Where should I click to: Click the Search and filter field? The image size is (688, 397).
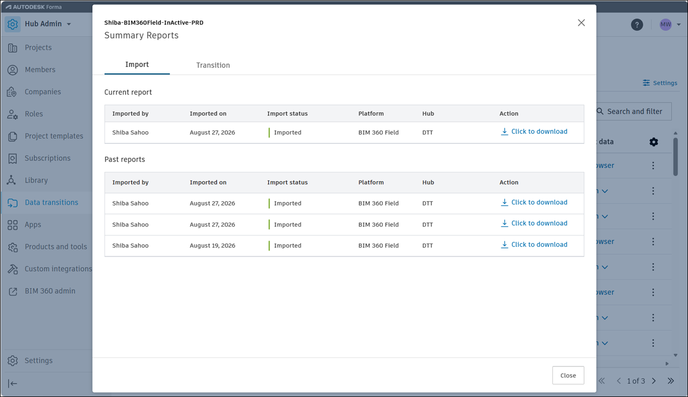634,111
